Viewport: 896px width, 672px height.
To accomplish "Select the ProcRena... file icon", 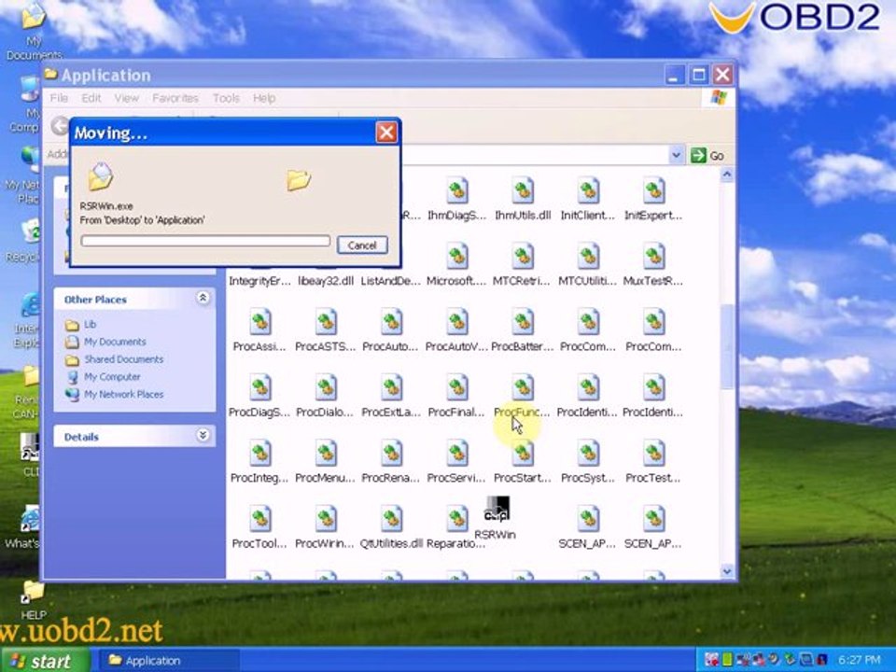I will coord(391,454).
